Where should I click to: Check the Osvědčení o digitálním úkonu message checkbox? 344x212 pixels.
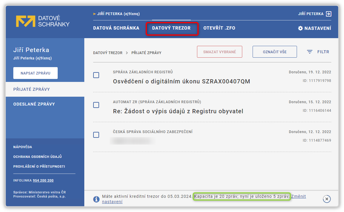click(x=96, y=75)
